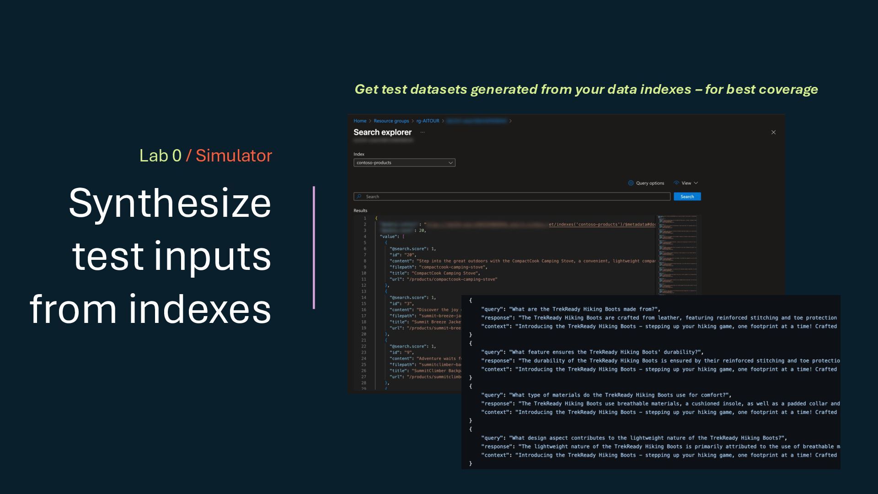Open the blurred resource breadcrumb link
This screenshot has height=494, width=878.
(x=476, y=121)
